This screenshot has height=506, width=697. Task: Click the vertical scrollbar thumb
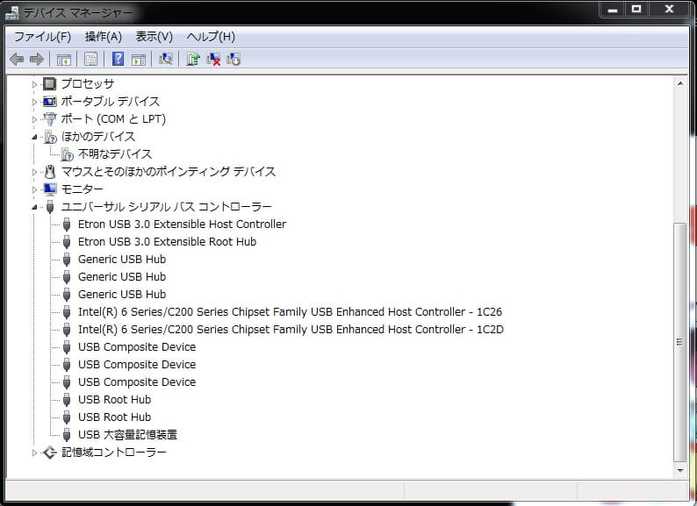point(679,342)
